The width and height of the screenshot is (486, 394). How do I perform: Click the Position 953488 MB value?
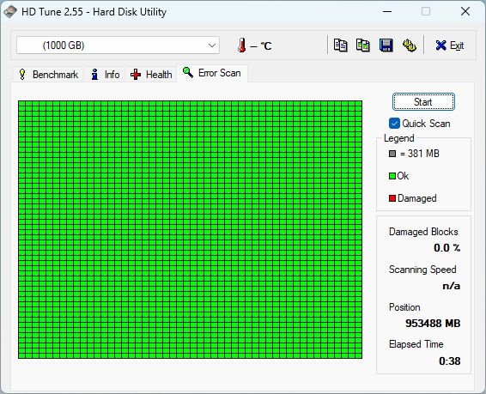pyautogui.click(x=433, y=324)
